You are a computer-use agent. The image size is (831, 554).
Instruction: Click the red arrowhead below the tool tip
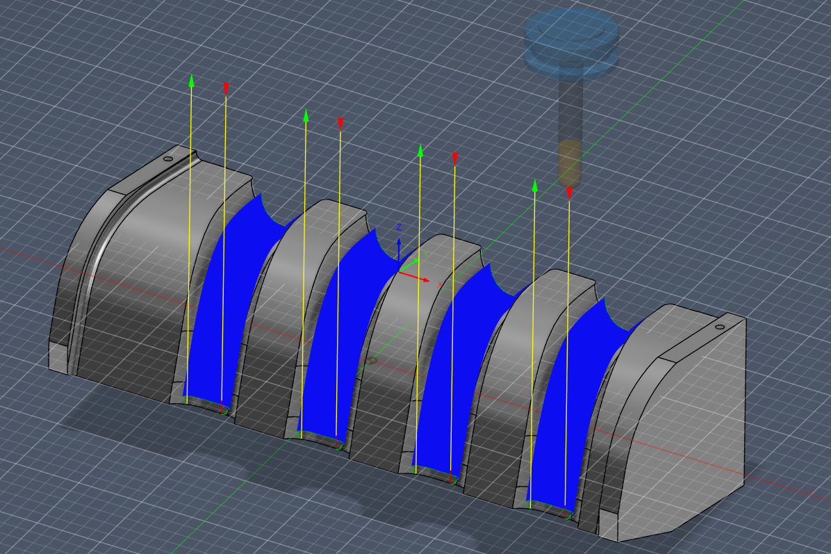[x=570, y=193]
